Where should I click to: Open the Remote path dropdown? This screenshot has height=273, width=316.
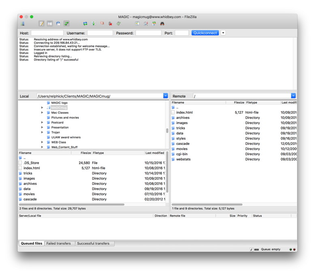(x=293, y=96)
